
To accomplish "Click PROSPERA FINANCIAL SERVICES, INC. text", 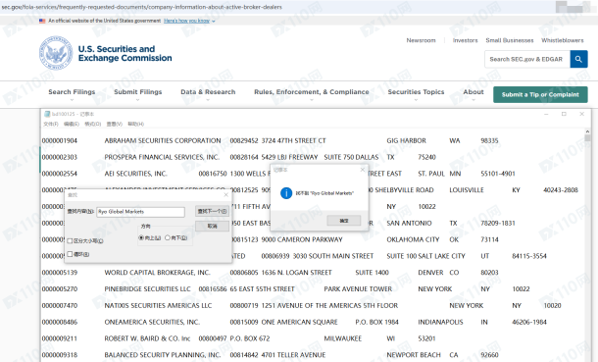I will coord(162,157).
